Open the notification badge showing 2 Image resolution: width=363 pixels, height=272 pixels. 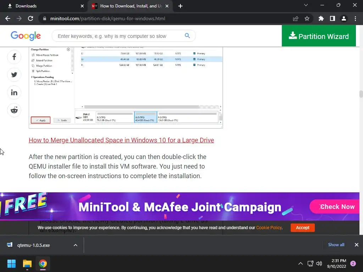(x=353, y=263)
